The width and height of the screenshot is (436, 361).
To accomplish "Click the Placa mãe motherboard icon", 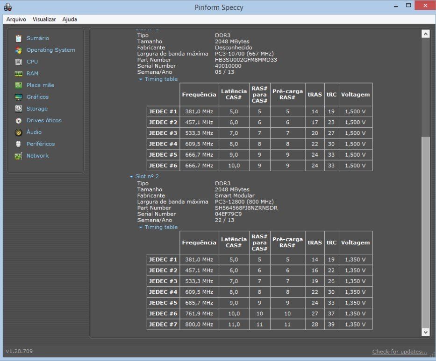I will point(18,85).
